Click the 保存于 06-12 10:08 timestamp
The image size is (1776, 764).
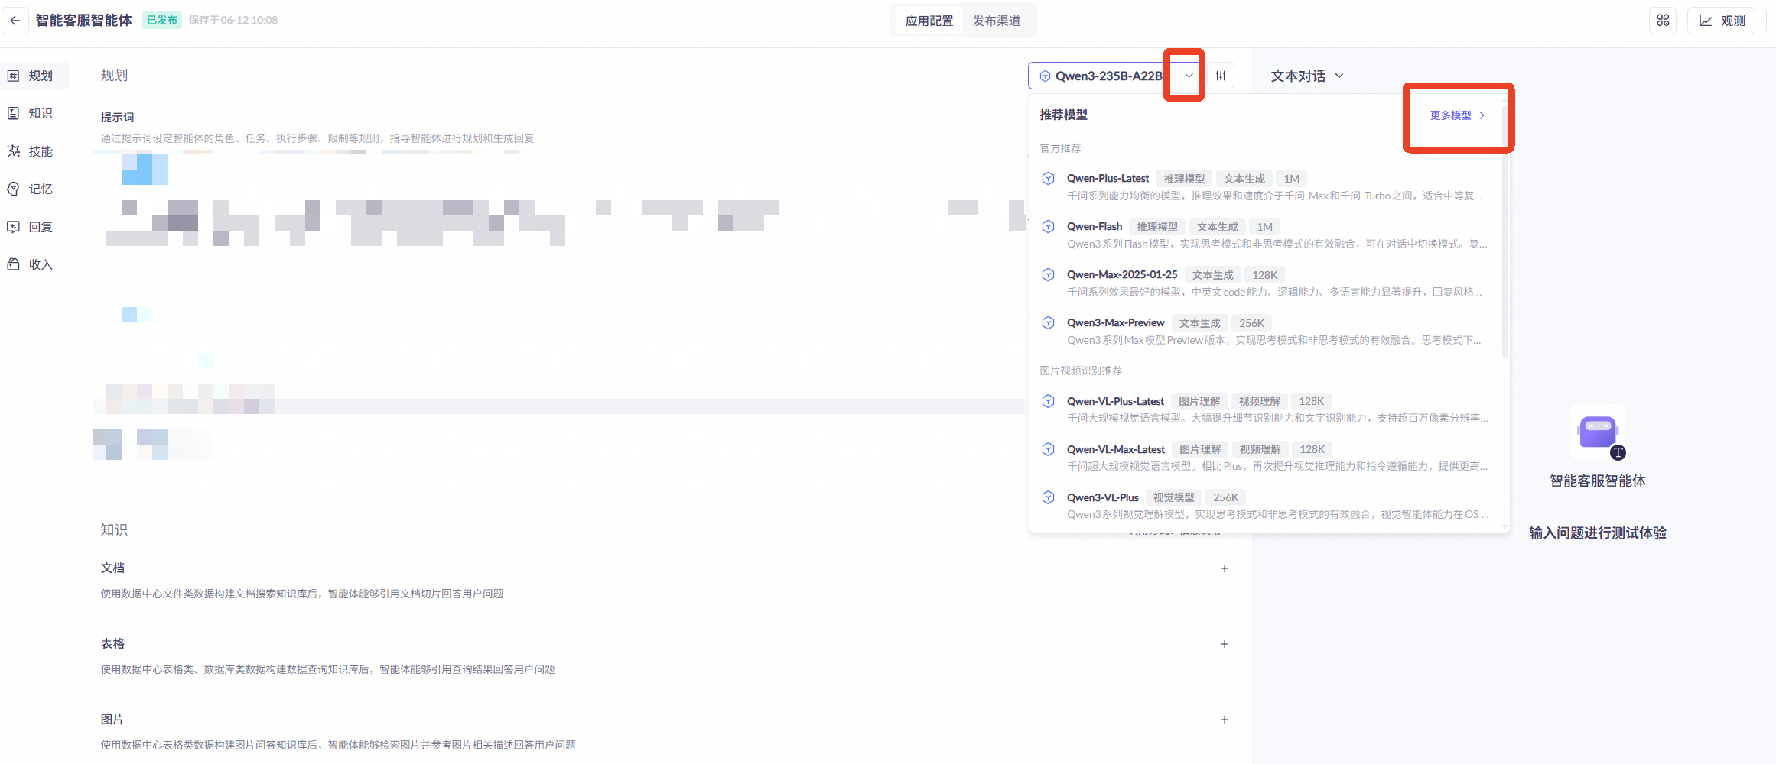coord(233,20)
